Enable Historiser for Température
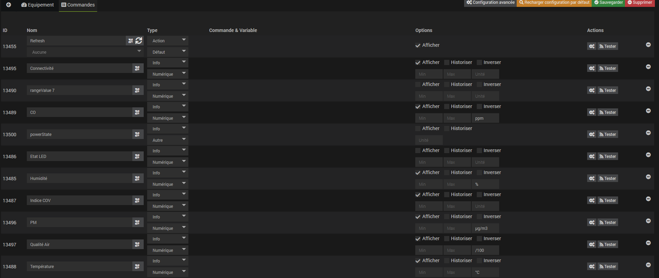The image size is (659, 278). coord(447,261)
